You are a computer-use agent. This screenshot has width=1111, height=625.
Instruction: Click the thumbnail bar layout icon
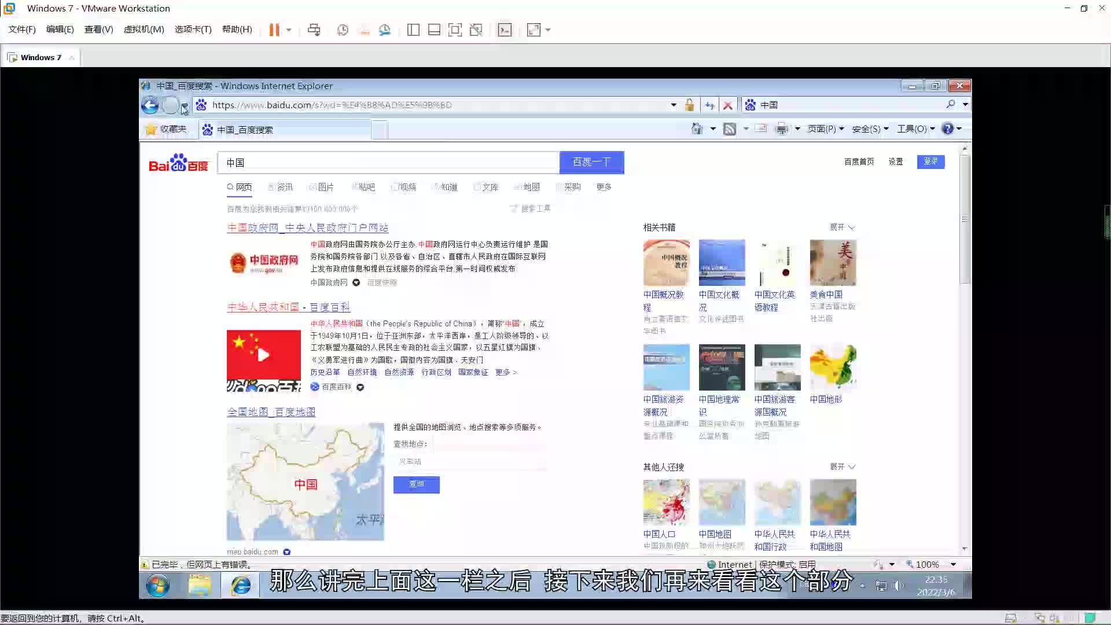[434, 30]
